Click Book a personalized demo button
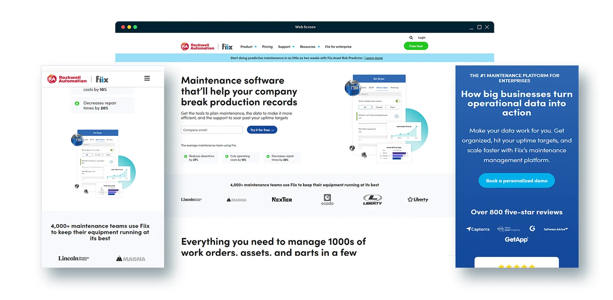Screen dimensions: 613x300 pyautogui.click(x=517, y=180)
